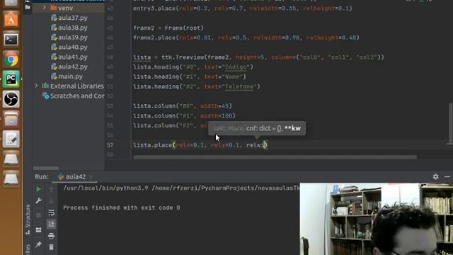This screenshot has height=255, width=453.
Task: Click the up-arrow stack trace icon
Action: click(51, 189)
